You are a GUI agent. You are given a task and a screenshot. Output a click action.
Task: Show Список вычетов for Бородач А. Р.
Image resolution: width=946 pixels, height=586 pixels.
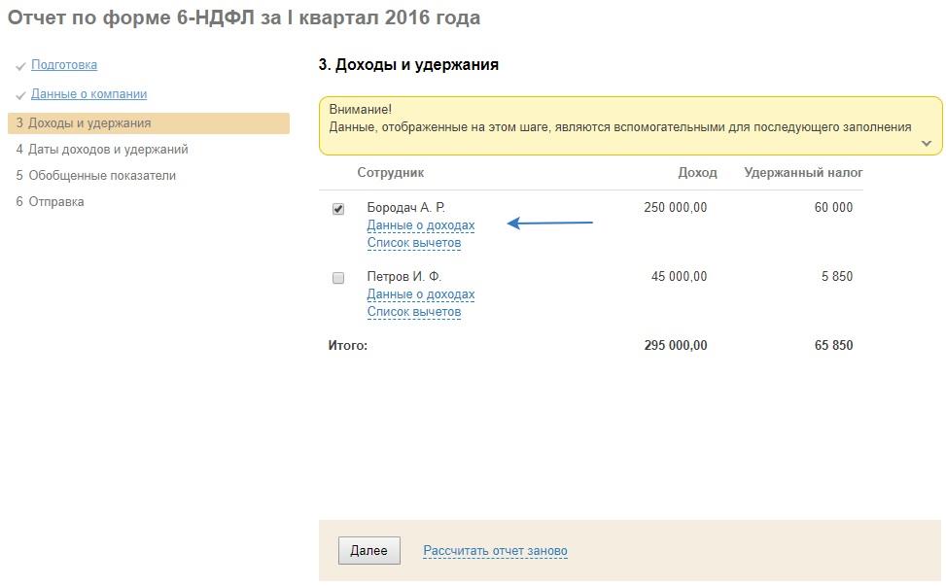pyautogui.click(x=414, y=243)
